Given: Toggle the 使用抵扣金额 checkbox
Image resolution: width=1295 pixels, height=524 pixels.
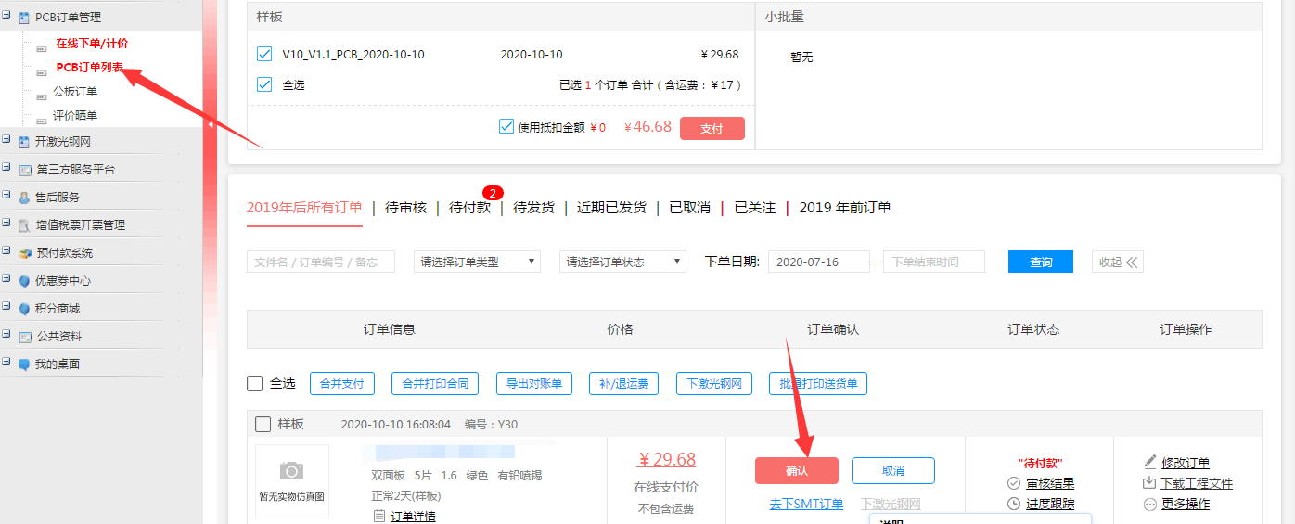Looking at the screenshot, I should (x=506, y=127).
